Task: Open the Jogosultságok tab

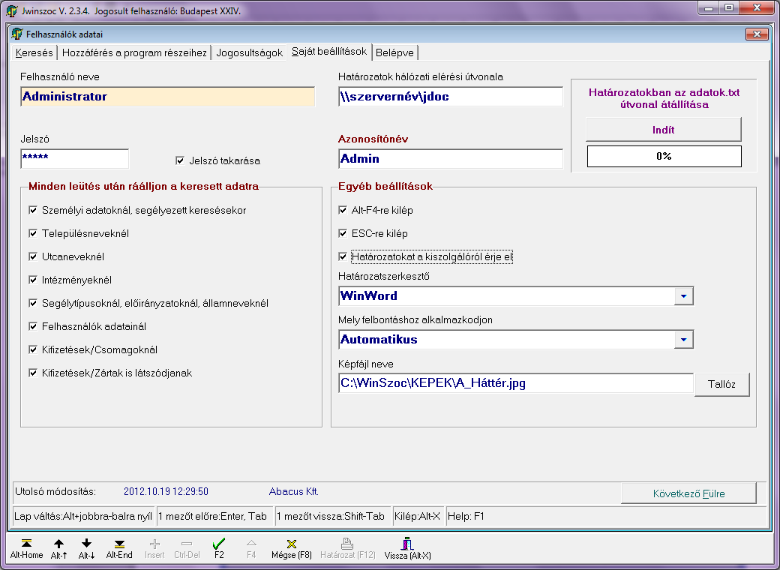Action: click(249, 52)
